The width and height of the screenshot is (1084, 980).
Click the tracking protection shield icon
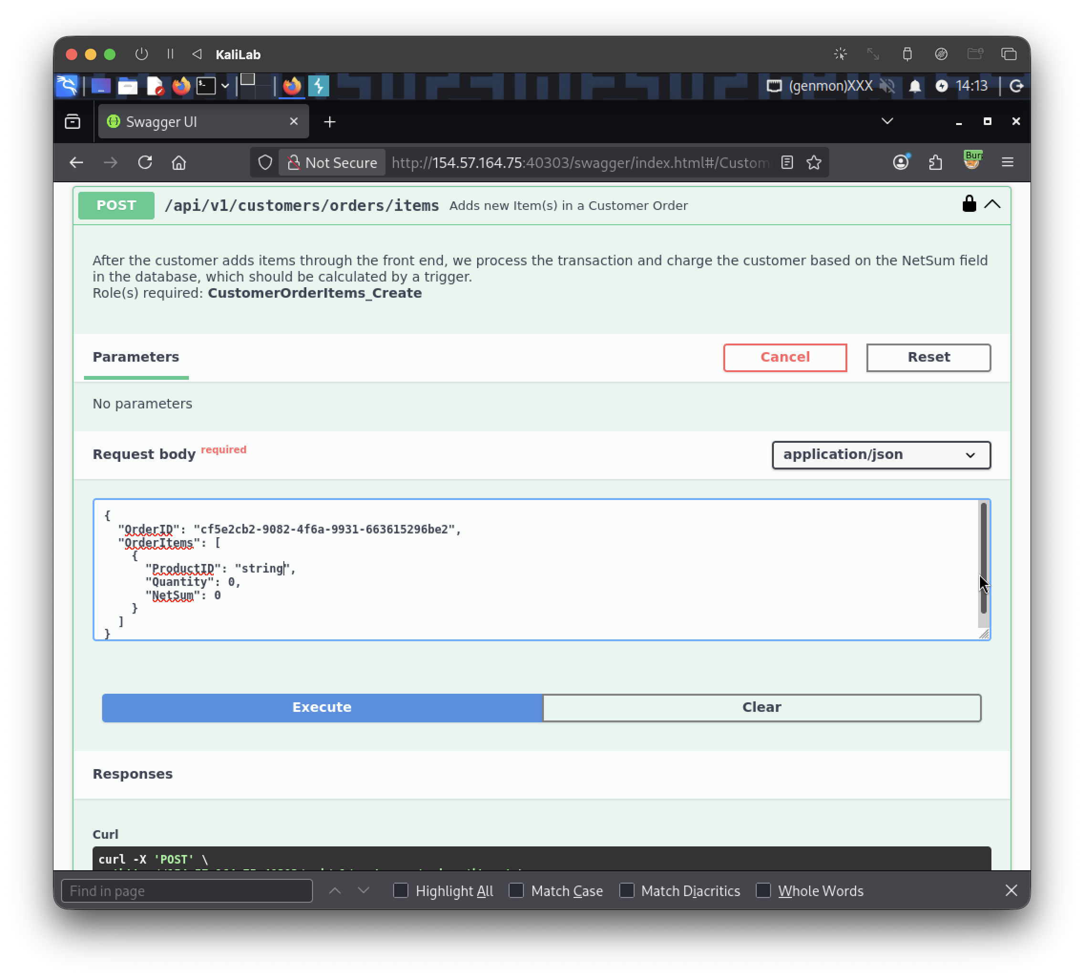(x=265, y=162)
